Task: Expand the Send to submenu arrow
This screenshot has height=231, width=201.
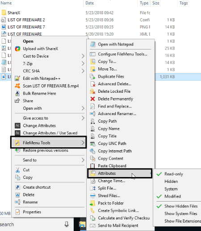Action: click(83, 160)
